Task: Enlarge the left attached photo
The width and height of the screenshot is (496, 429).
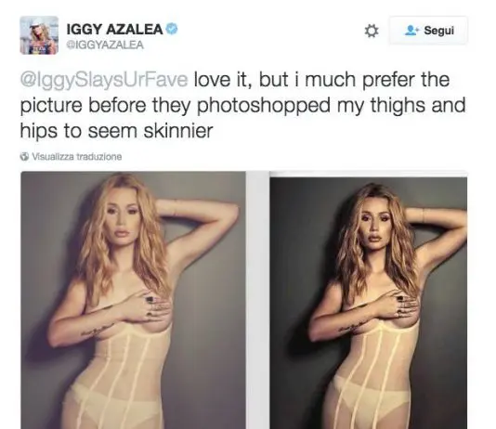Action: pyautogui.click(x=133, y=300)
